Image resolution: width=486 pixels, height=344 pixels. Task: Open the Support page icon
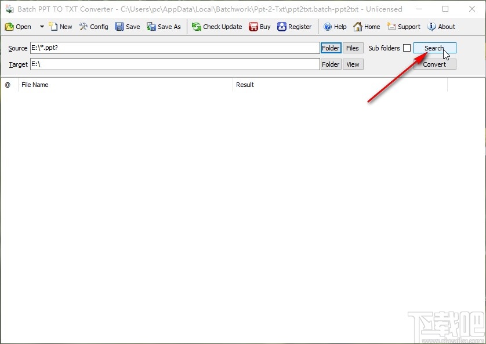(404, 27)
